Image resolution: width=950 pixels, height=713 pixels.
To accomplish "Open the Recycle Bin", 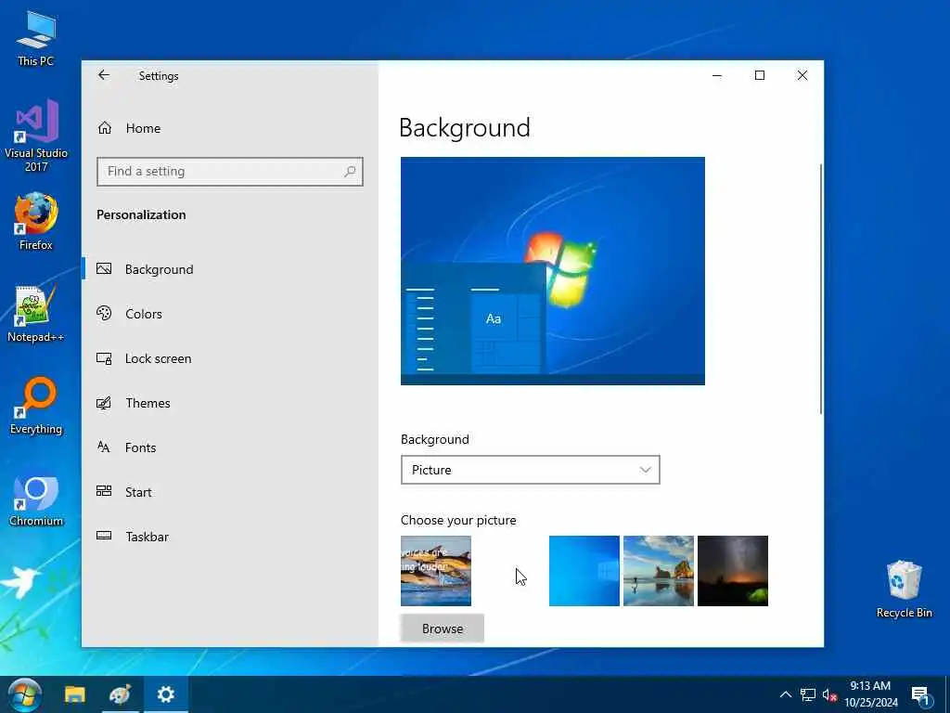I will [x=904, y=589].
